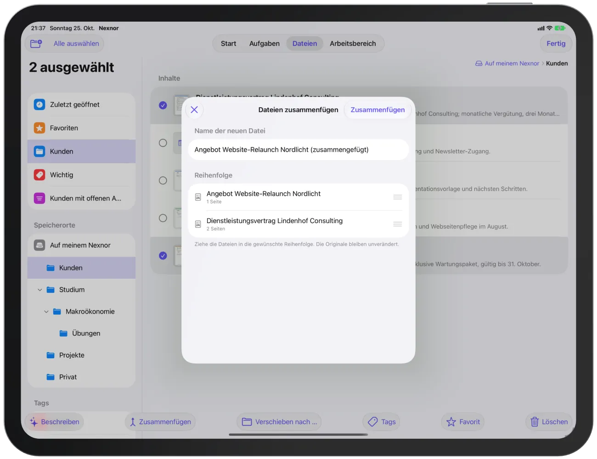Tap Zusammenfügen in the bottom toolbar
The image size is (597, 459).
click(160, 422)
